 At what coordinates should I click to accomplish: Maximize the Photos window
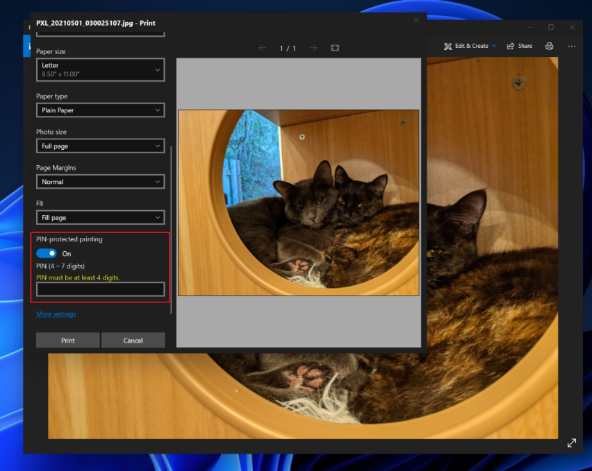551,27
